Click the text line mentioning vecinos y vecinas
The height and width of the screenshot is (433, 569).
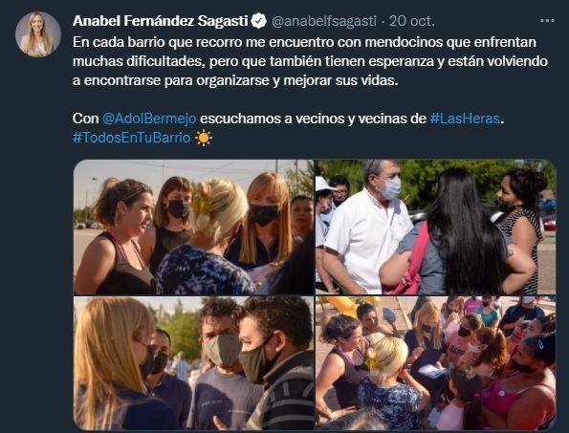(x=289, y=119)
